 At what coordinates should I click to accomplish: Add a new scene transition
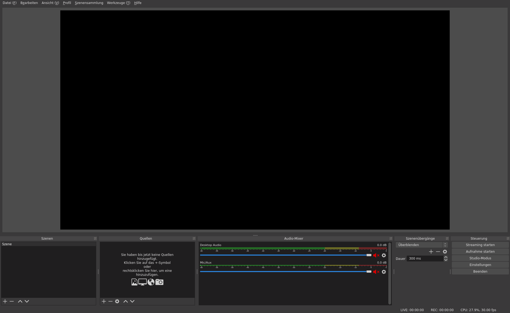[x=431, y=252]
